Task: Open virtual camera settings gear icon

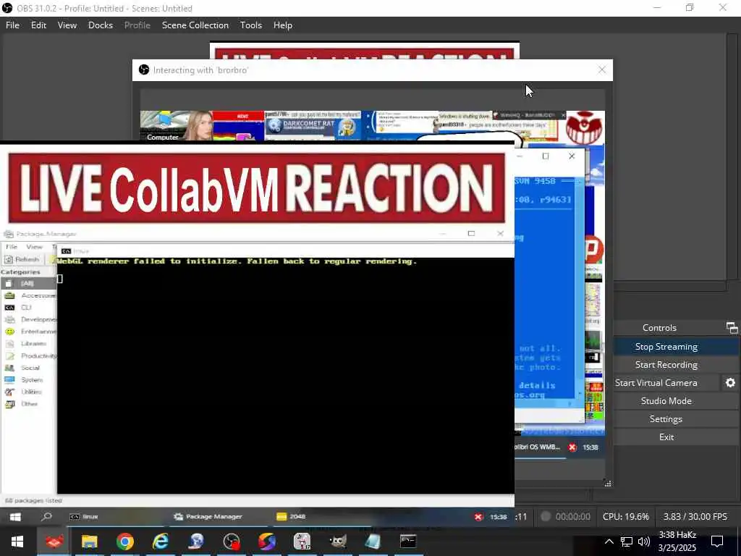Action: pos(730,382)
